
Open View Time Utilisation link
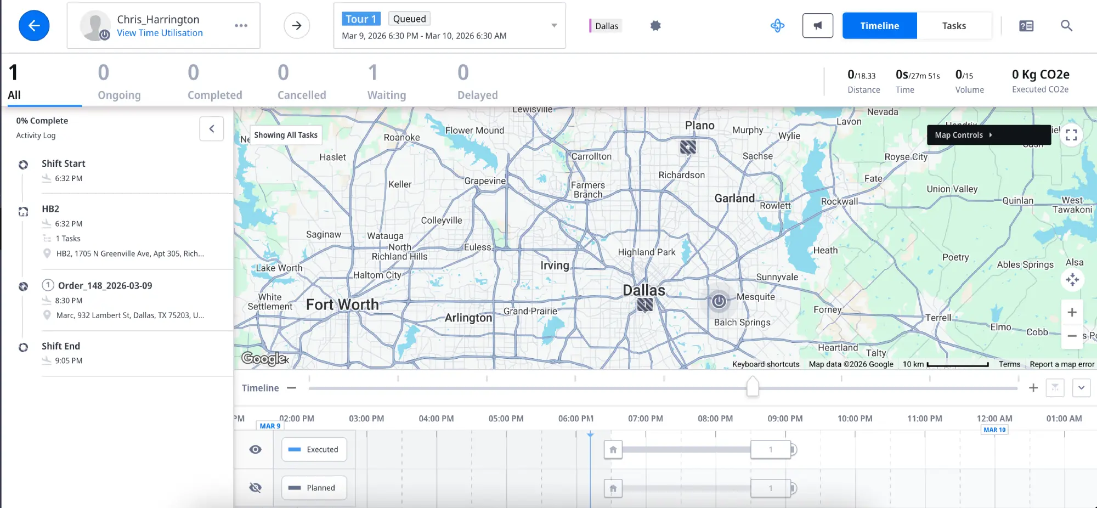pyautogui.click(x=160, y=33)
